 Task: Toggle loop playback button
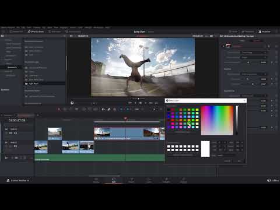tap(156, 103)
